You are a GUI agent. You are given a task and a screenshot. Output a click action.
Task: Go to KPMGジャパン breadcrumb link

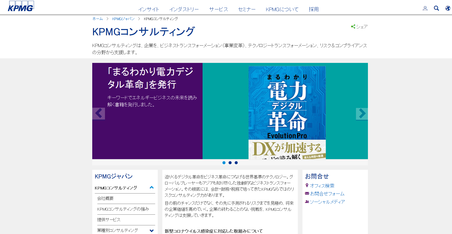[123, 19]
